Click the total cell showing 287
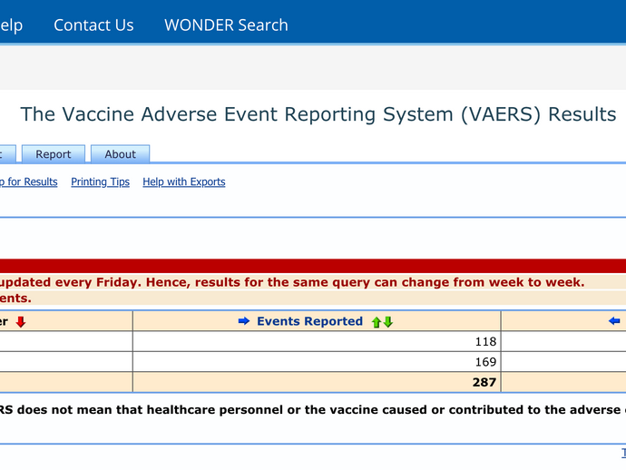Viewport: 626px width, 470px height. click(317, 382)
